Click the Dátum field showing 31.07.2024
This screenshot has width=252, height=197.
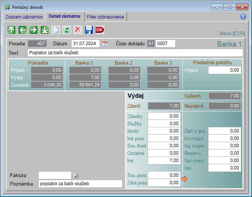86,44
